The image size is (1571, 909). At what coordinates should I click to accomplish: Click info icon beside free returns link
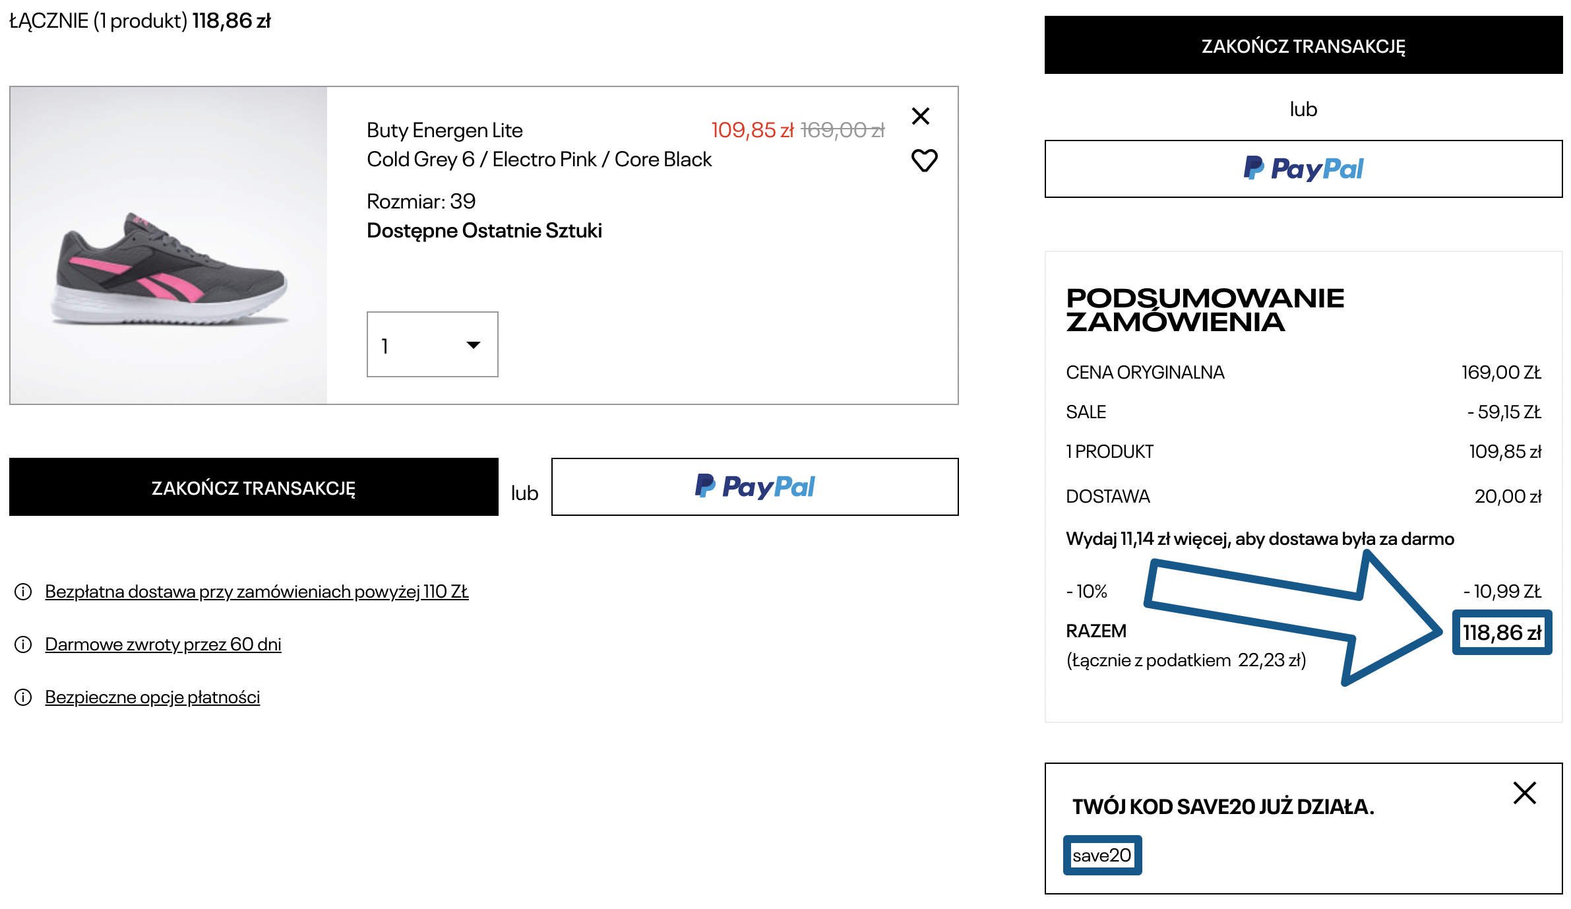click(23, 644)
